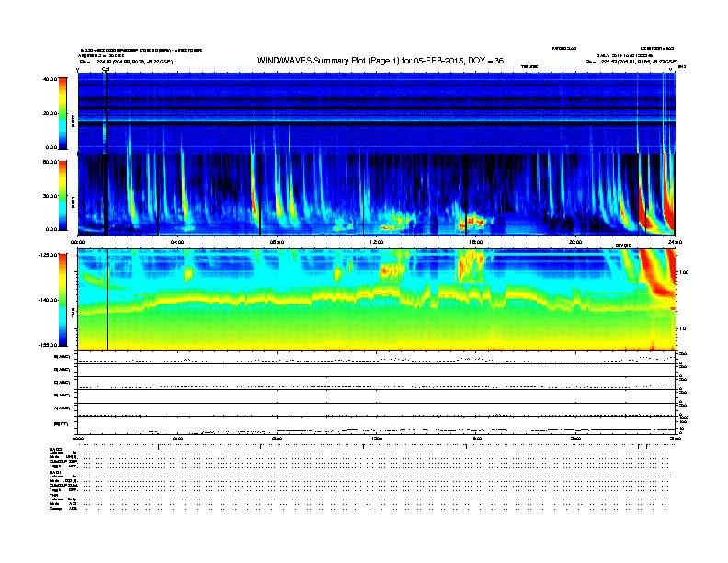This screenshot has width=728, height=563.
Task: Click the 08:00 tick under the RAD1 spectrogram
Action: pyautogui.click(x=277, y=242)
